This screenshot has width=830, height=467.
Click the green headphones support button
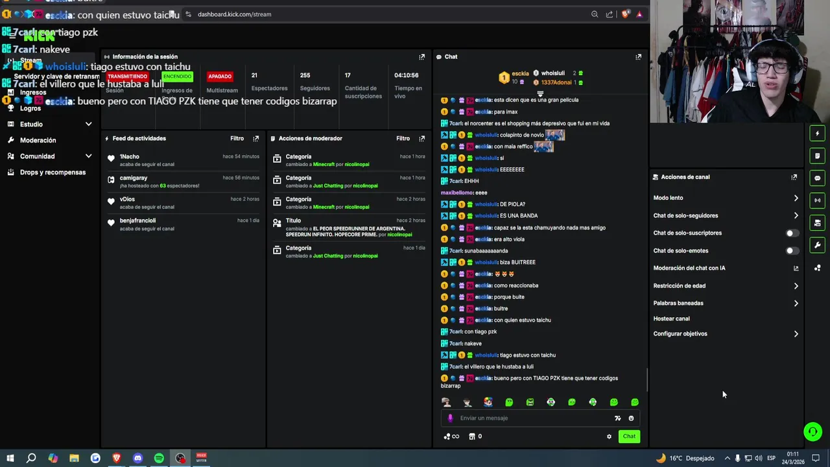(x=812, y=431)
